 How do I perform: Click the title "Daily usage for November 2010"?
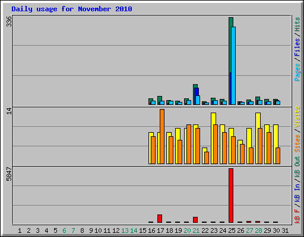point(72,9)
